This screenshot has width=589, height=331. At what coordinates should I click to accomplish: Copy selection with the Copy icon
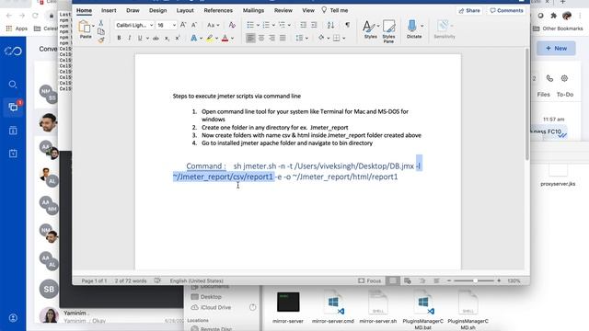(100, 31)
